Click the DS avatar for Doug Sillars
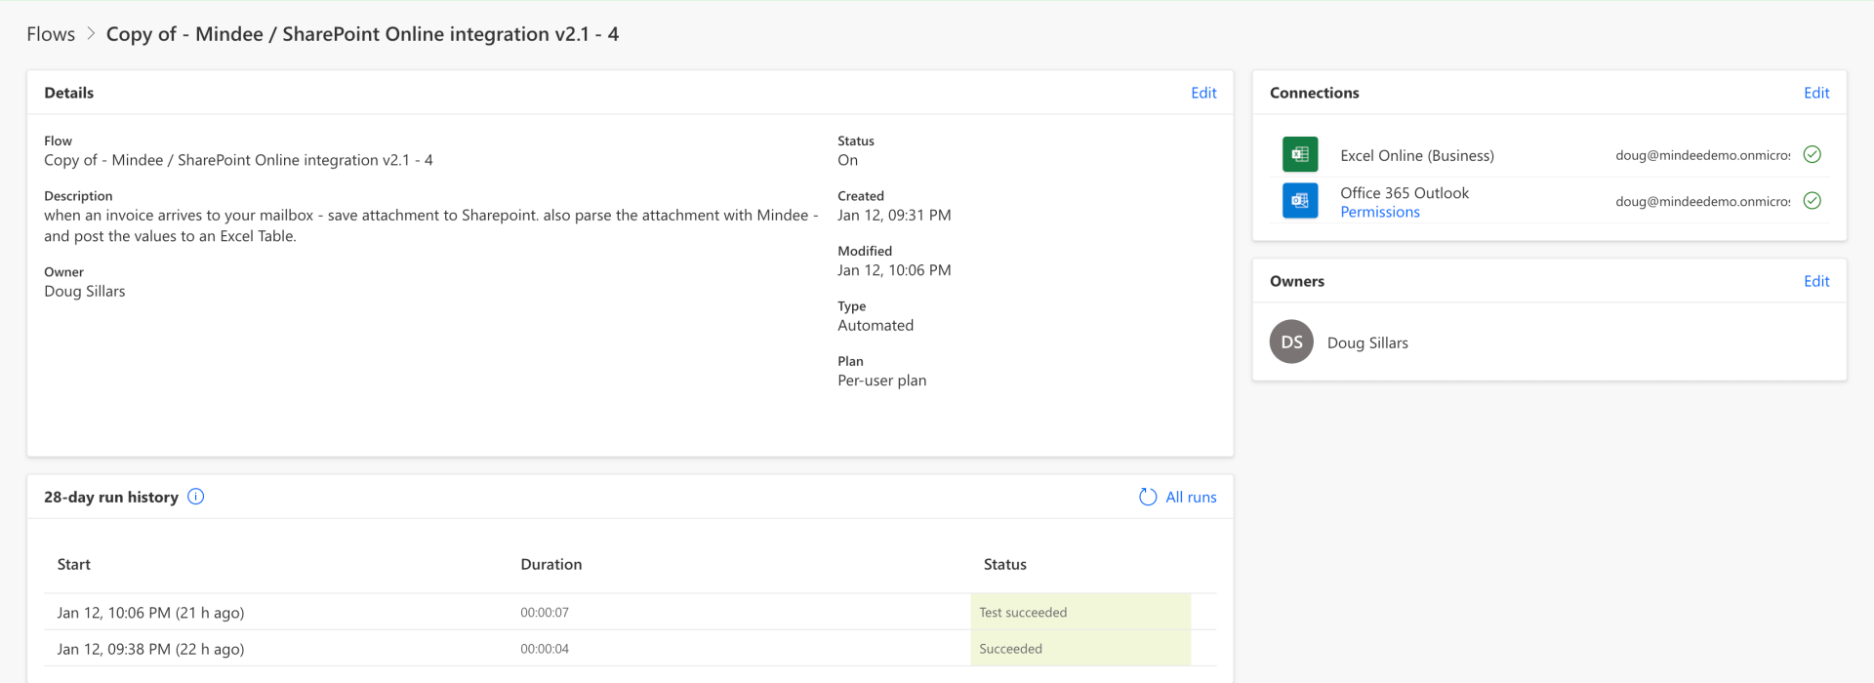 tap(1291, 342)
